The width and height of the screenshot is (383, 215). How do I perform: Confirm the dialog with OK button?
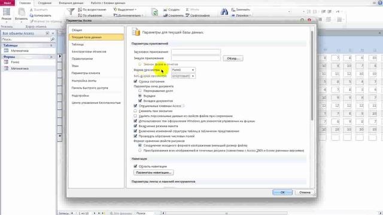pos(282,192)
